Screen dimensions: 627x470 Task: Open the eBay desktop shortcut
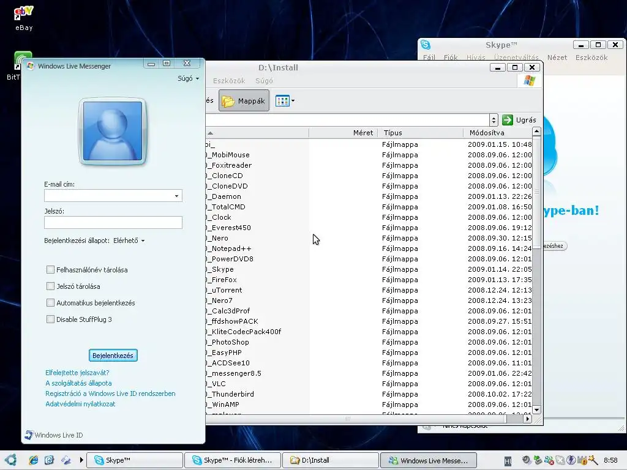tap(24, 18)
